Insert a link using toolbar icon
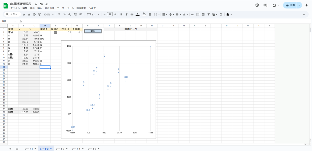Viewport: 312px width, 151px height. [192, 14]
